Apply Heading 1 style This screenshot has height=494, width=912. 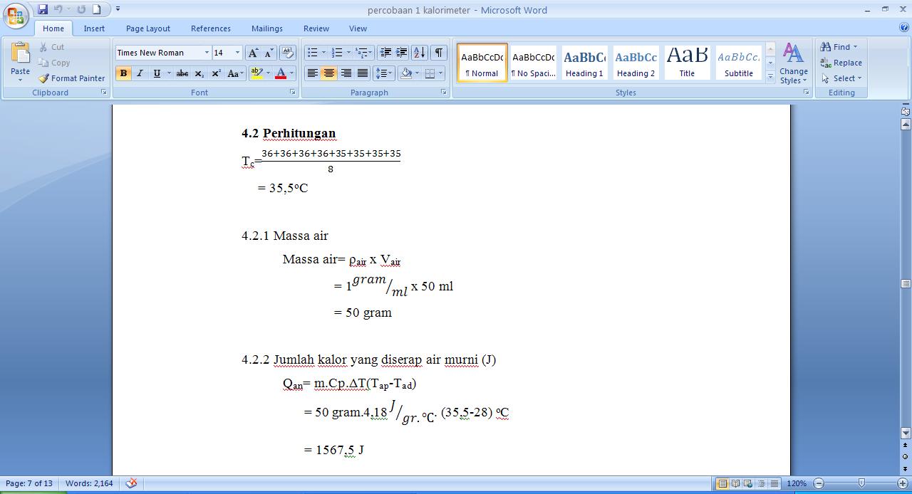coord(584,63)
